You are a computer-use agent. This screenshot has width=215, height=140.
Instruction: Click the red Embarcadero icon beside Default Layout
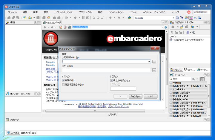pyautogui.click(x=189, y=12)
